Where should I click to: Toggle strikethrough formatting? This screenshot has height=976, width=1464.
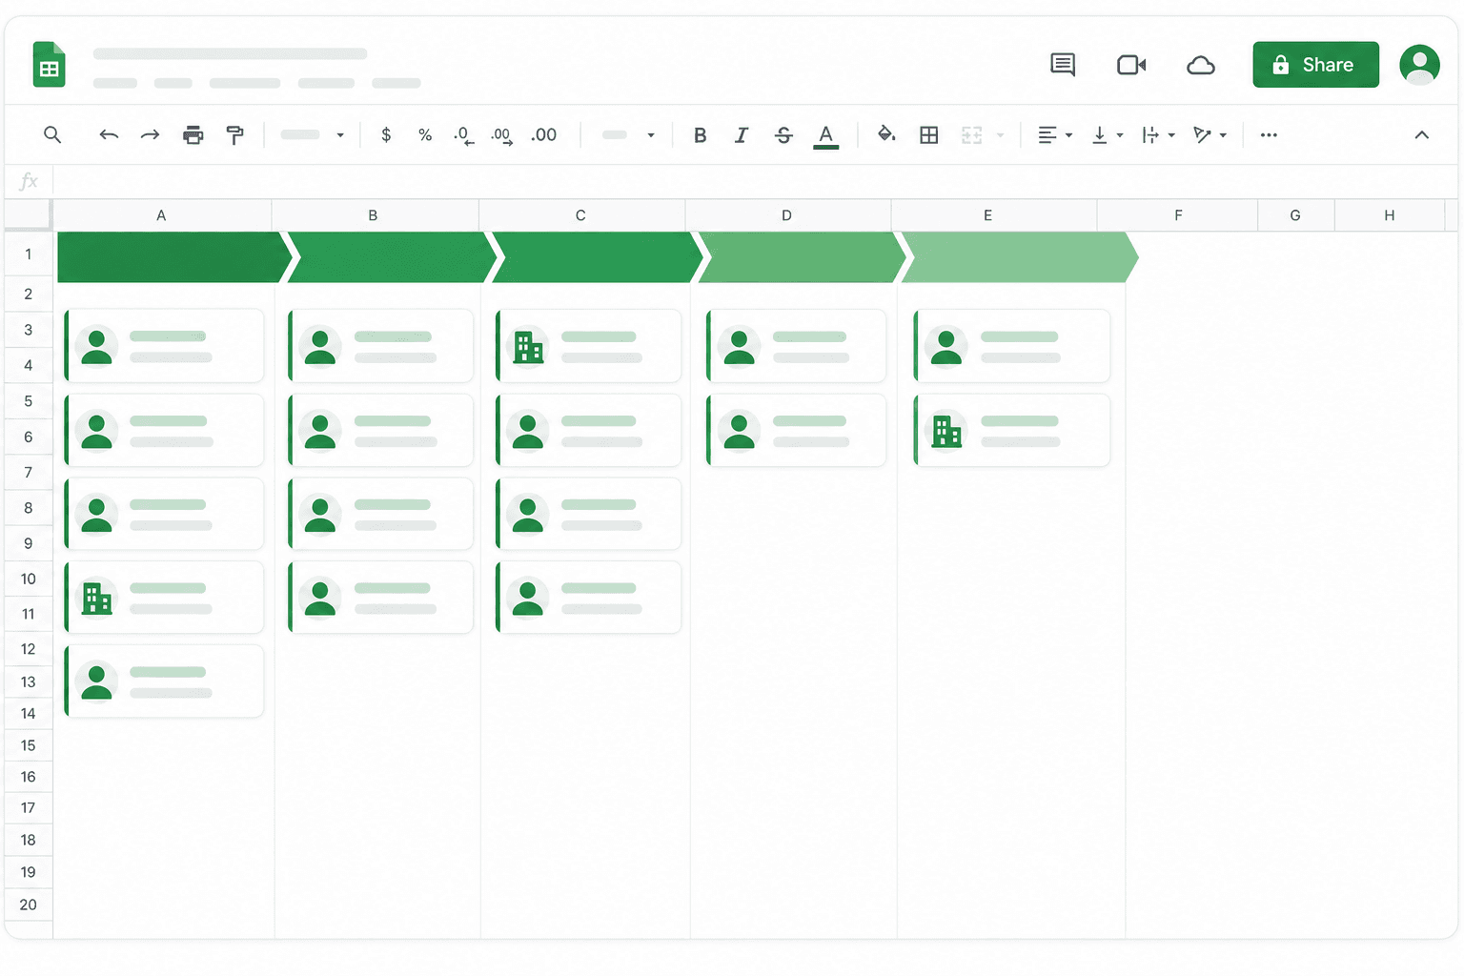pyautogui.click(x=783, y=135)
